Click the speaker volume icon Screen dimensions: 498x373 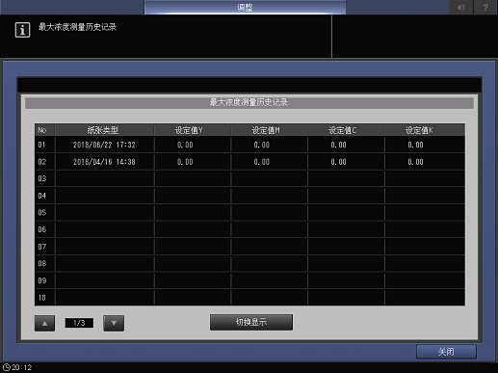click(461, 7)
